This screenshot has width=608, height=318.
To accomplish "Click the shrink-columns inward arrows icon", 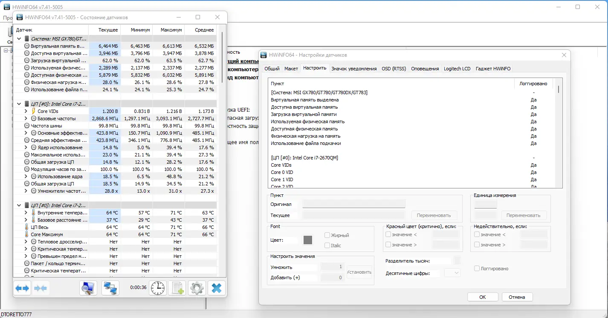I will tap(41, 288).
